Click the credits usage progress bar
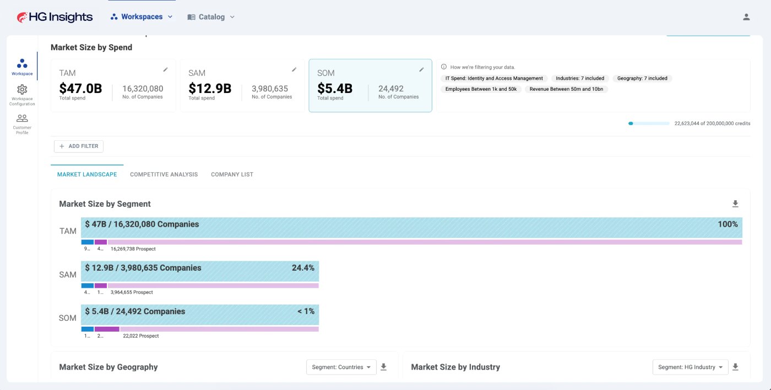 tap(649, 124)
